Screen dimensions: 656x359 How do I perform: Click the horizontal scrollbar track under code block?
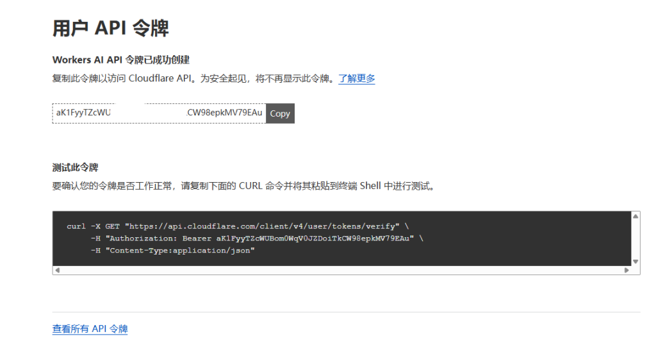pyautogui.click(x=342, y=271)
